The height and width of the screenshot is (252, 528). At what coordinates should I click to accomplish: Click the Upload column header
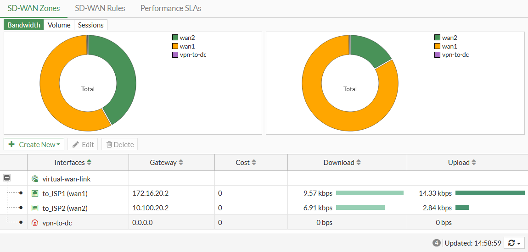(459, 163)
